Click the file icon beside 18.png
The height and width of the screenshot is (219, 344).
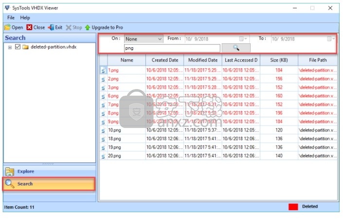(x=103, y=139)
